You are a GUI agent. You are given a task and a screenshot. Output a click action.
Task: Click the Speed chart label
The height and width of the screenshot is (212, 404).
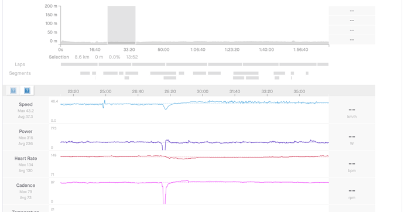pos(26,104)
